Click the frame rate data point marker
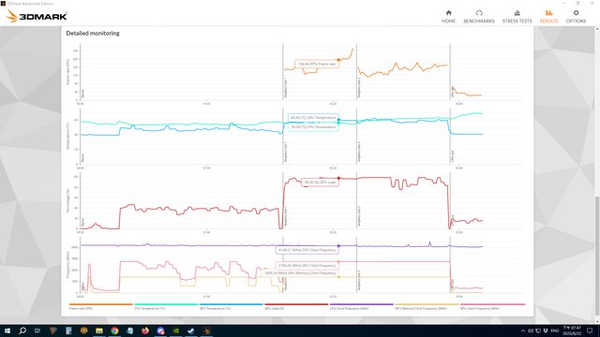The width and height of the screenshot is (600, 337). 338,60
